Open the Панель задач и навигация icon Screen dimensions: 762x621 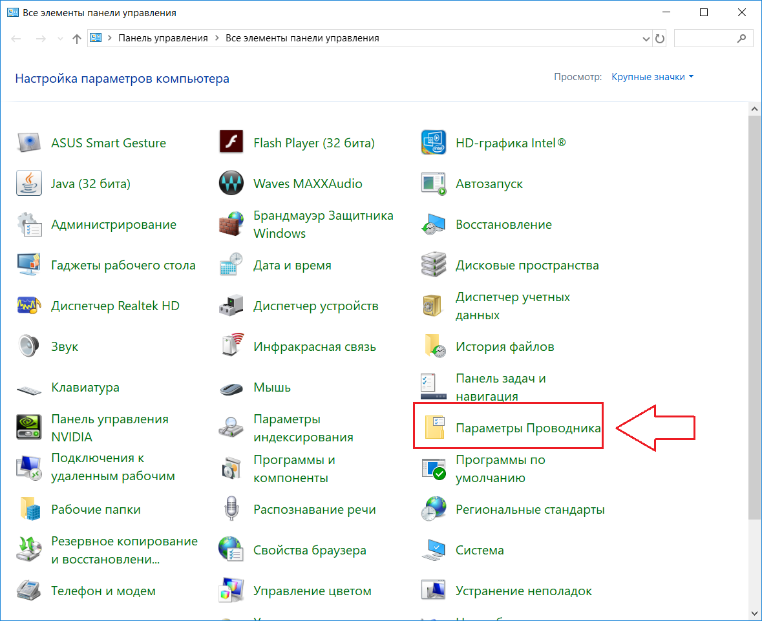[x=434, y=387]
